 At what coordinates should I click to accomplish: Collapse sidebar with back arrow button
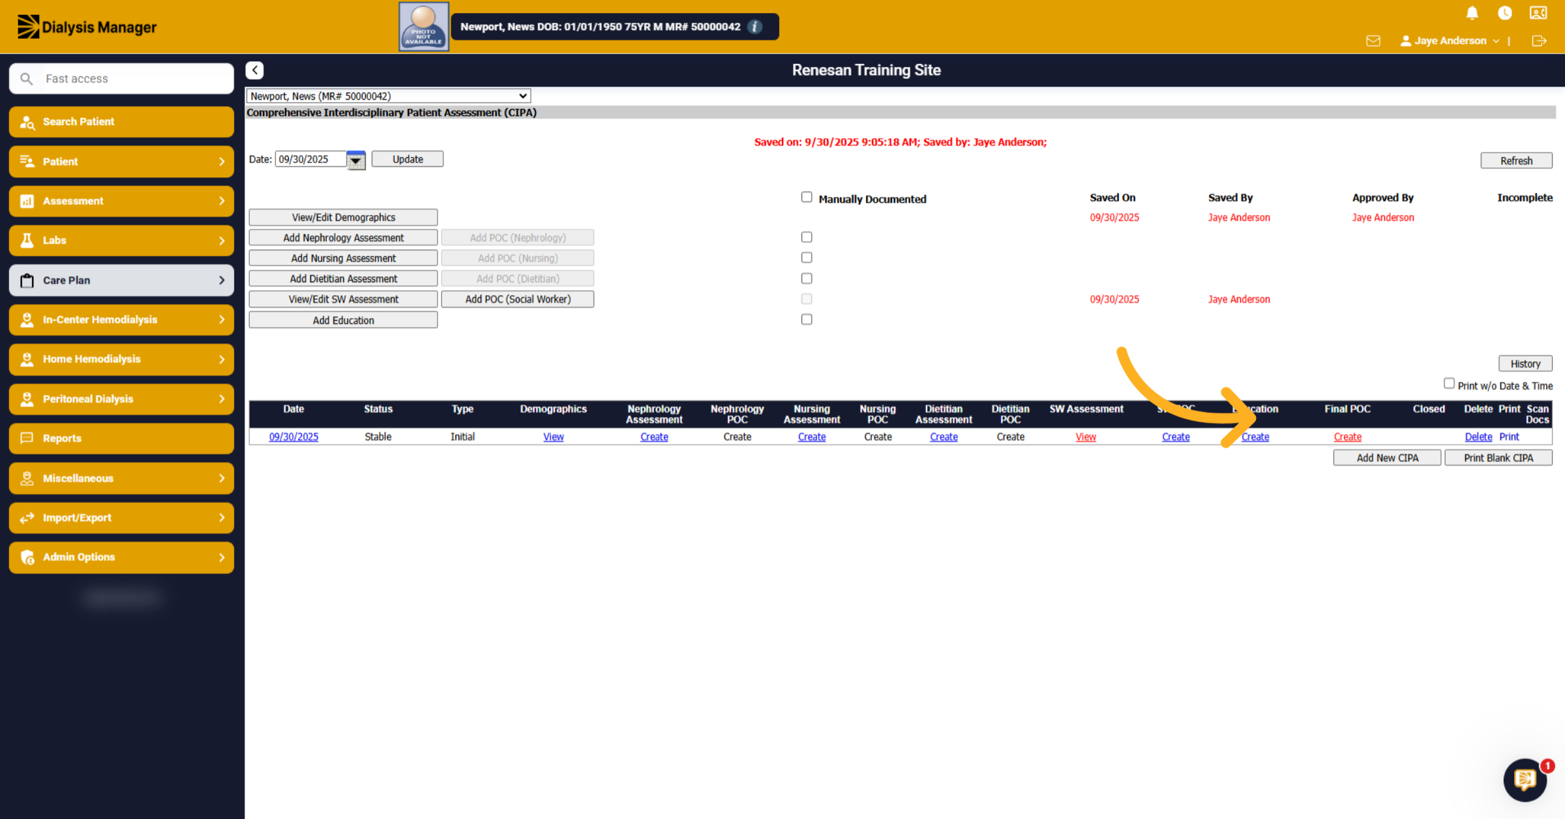pyautogui.click(x=255, y=70)
